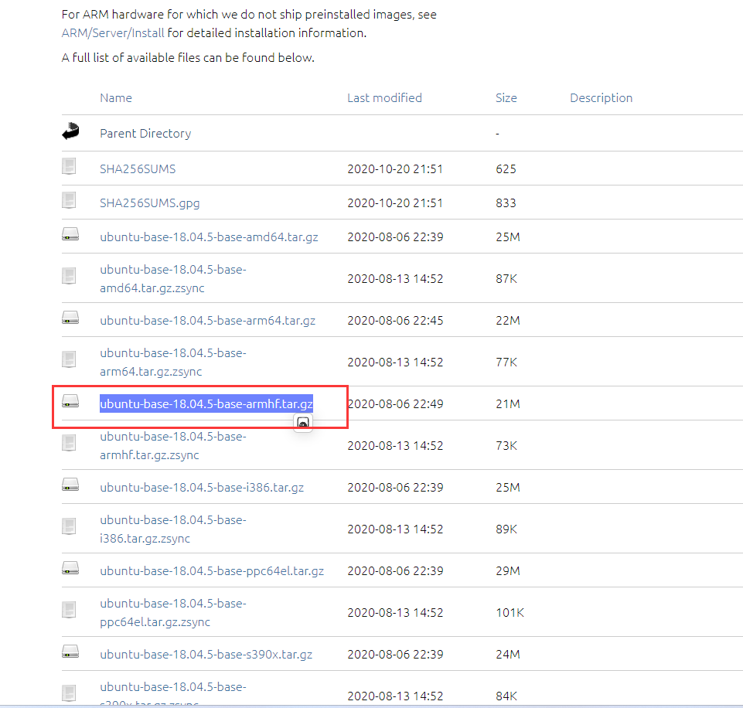Click the disk icon for i386.tar.gz
Viewport: 743px width, 708px height.
[70, 485]
